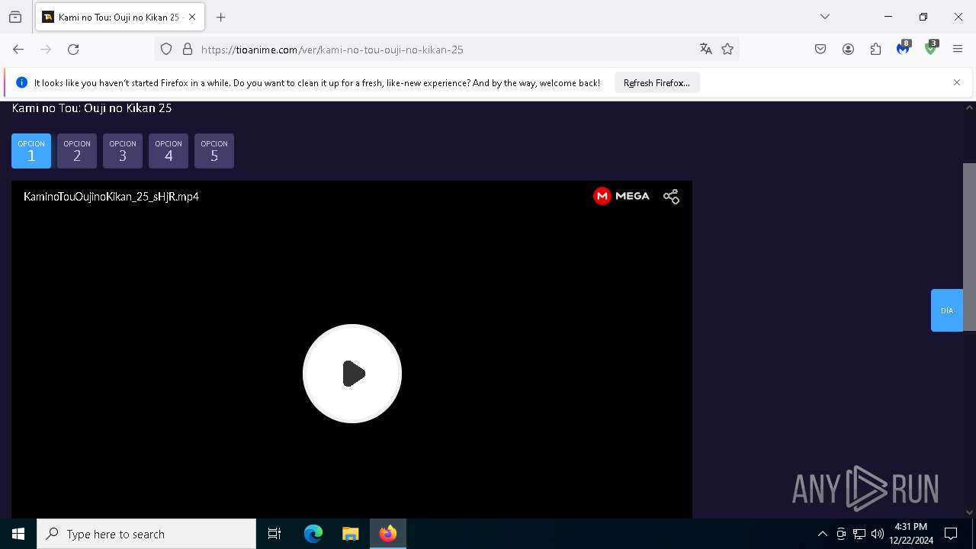Open File Explorer from the taskbar
Screen dimensions: 976x549
click(350, 534)
